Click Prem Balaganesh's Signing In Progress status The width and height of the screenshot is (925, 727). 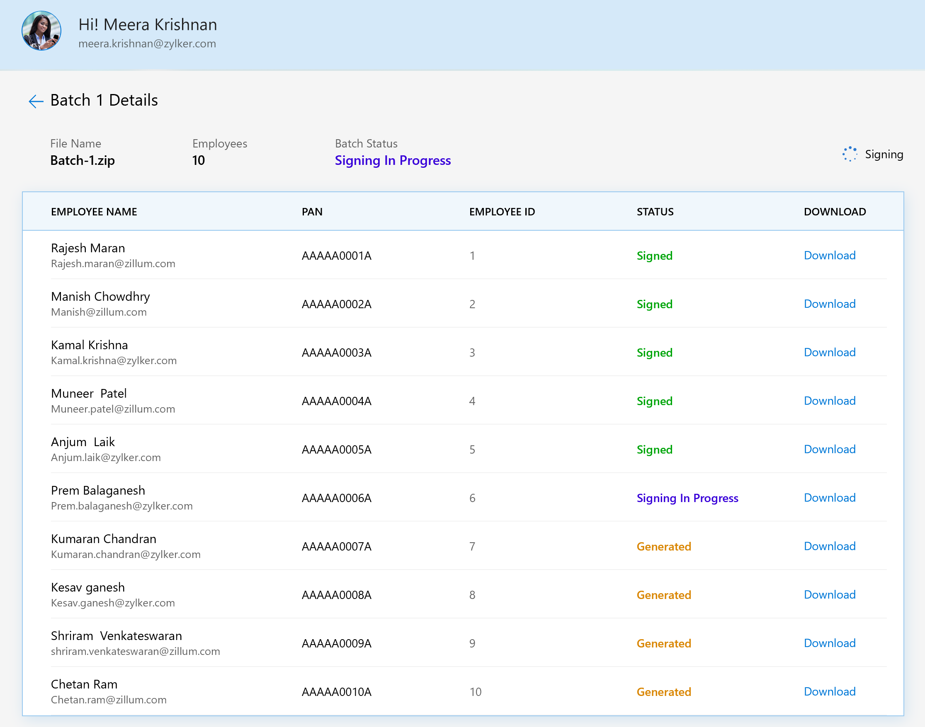[x=687, y=498]
